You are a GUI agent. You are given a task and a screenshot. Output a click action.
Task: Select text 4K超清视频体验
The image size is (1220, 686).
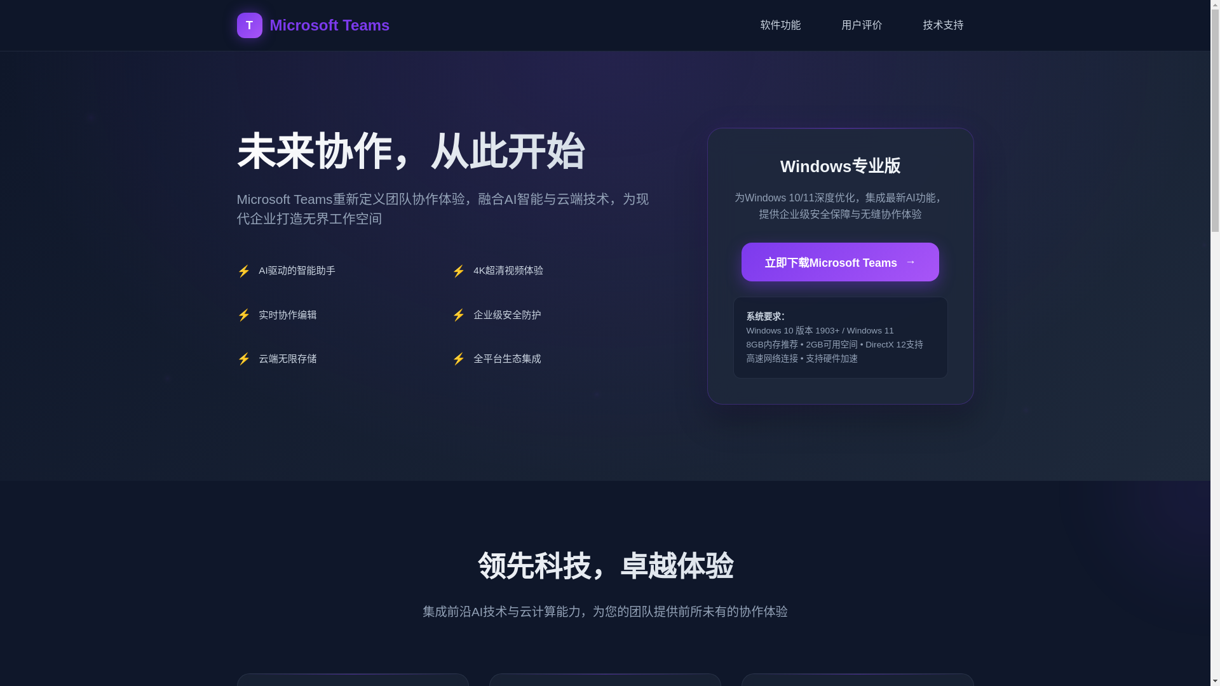pyautogui.click(x=508, y=271)
